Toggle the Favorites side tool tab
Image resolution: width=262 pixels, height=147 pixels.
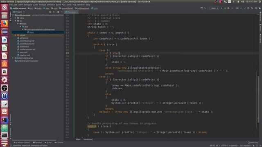[10, 120]
